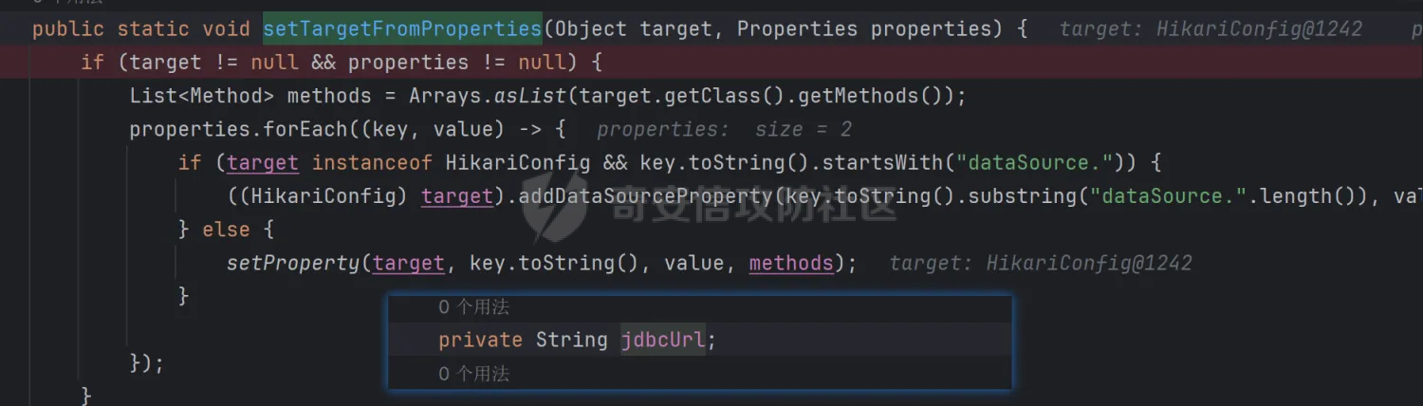Image resolution: width=1423 pixels, height=406 pixels.
Task: Click the jdbcUrl field in popup
Action: point(662,340)
